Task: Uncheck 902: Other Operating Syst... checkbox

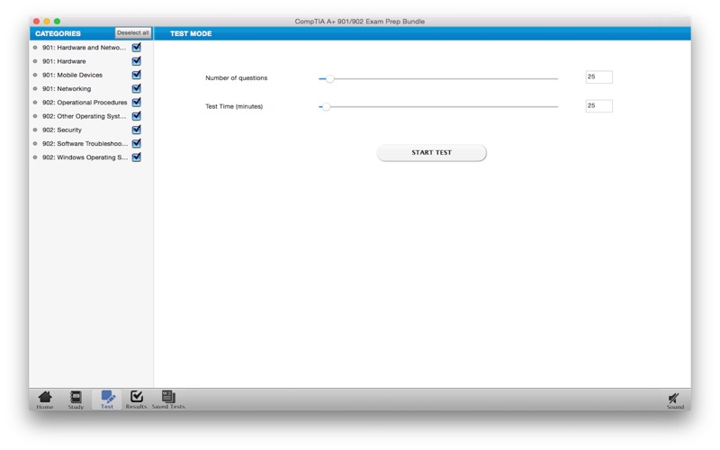Action: click(137, 116)
